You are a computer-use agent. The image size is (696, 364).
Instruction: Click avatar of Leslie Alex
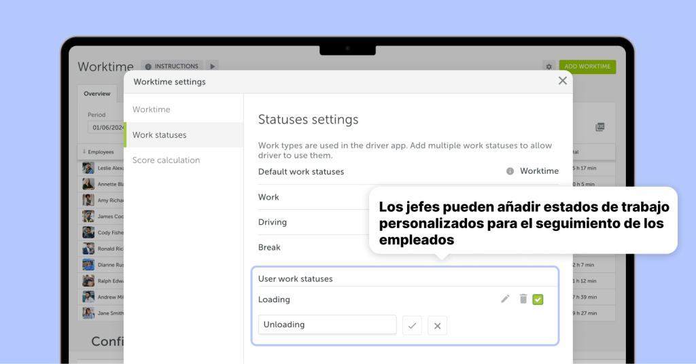pos(88,168)
